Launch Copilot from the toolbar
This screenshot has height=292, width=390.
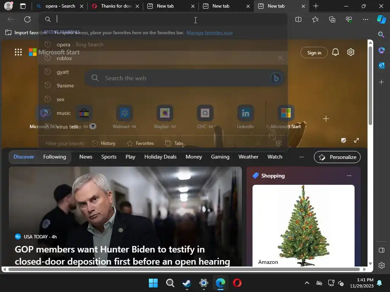coord(381,19)
